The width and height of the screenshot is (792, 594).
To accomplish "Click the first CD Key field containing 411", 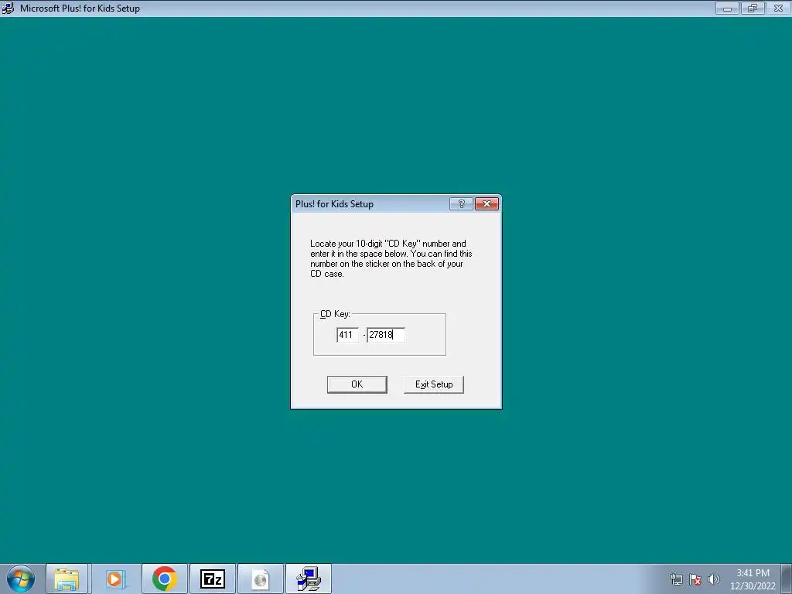I will [x=347, y=334].
